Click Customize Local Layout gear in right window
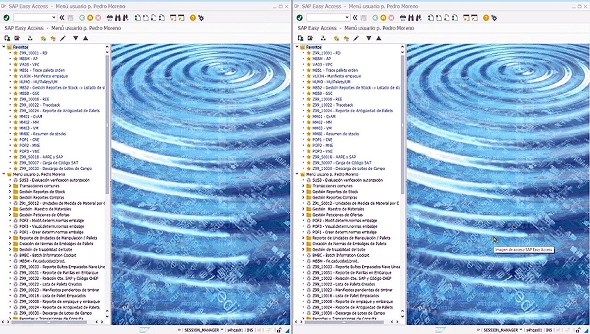 (x=494, y=18)
